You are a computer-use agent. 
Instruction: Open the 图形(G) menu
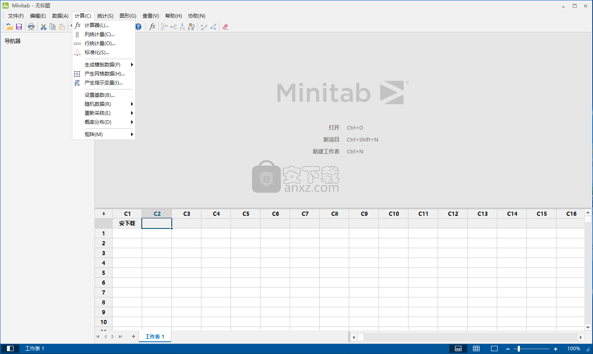pyautogui.click(x=128, y=16)
